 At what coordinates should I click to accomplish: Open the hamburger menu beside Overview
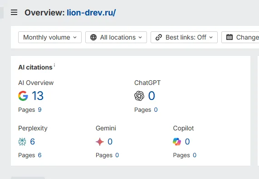point(14,12)
